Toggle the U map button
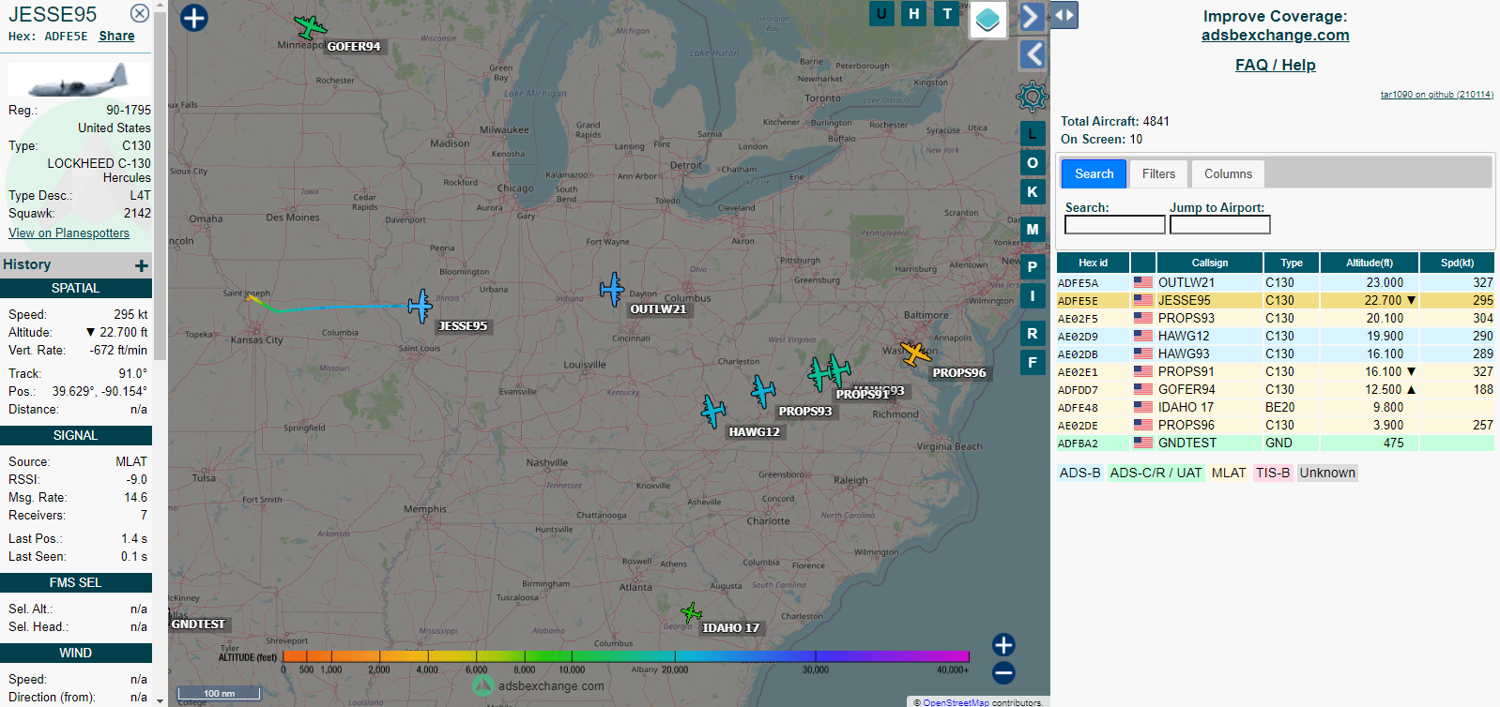 point(881,13)
